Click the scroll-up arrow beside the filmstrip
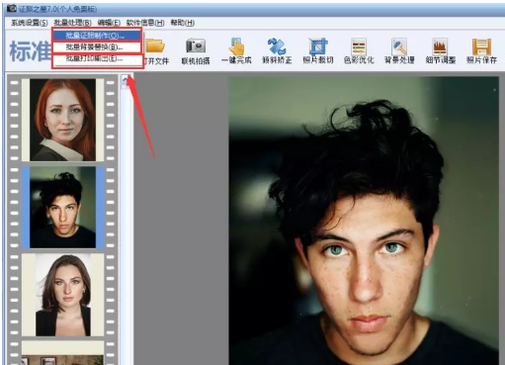This screenshot has height=365, width=505. point(126,80)
